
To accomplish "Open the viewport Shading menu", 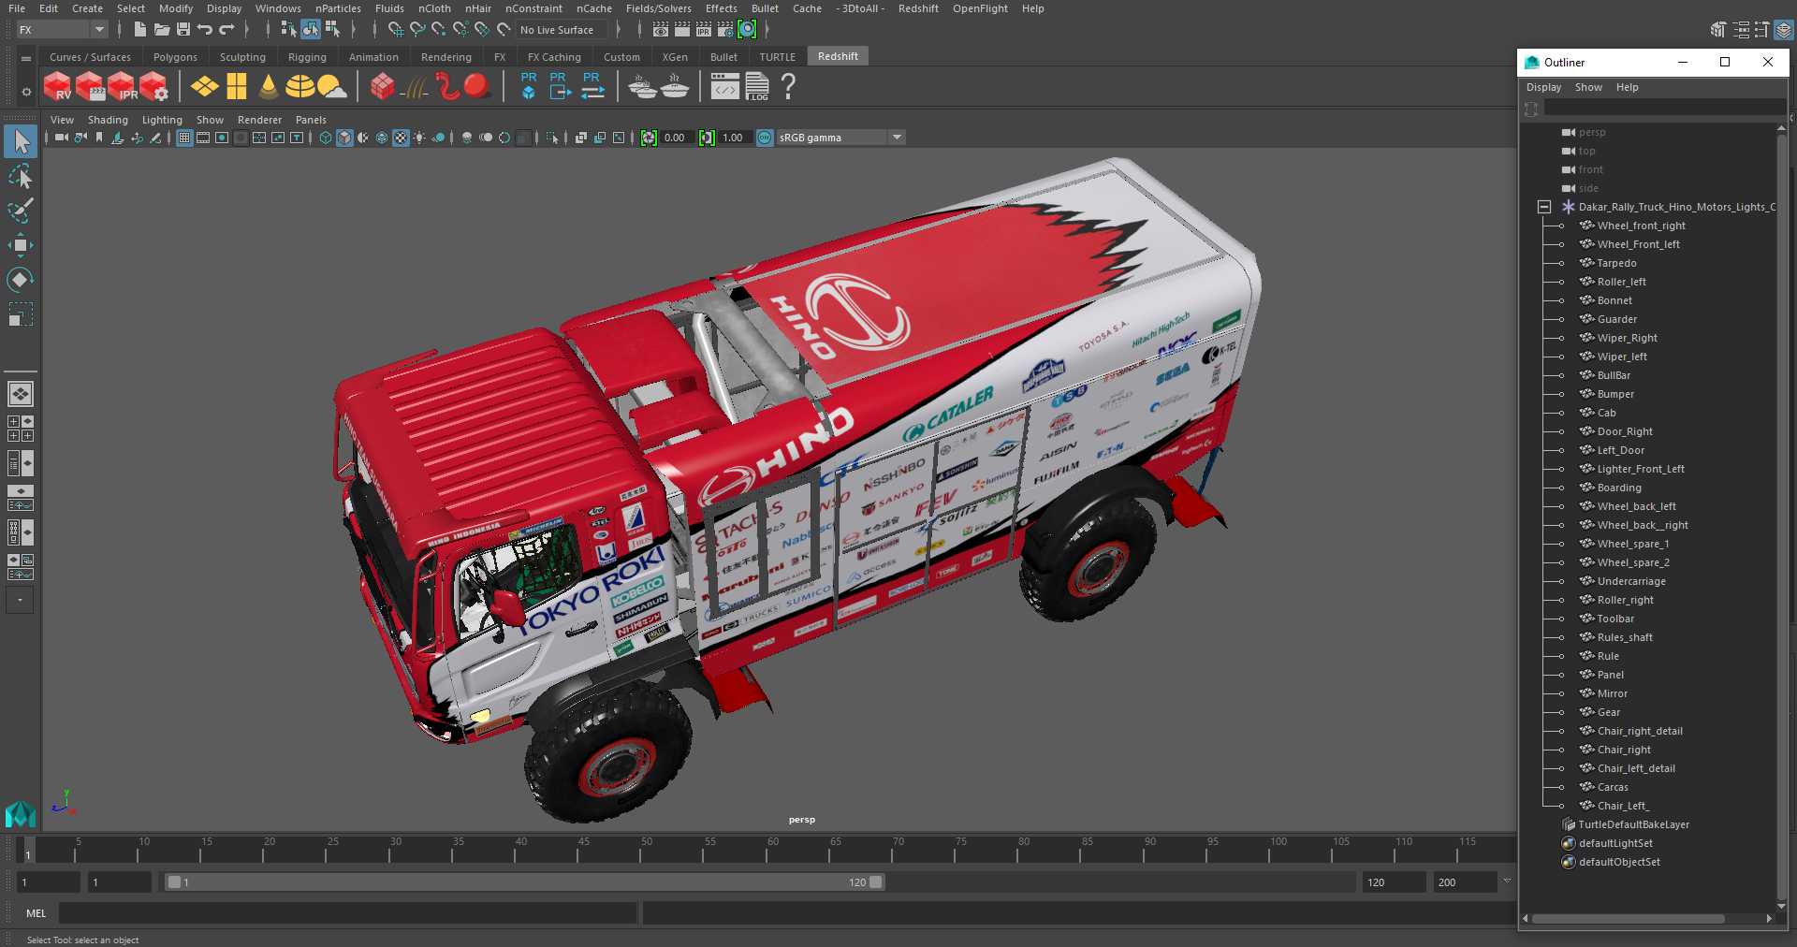I will [x=108, y=120].
